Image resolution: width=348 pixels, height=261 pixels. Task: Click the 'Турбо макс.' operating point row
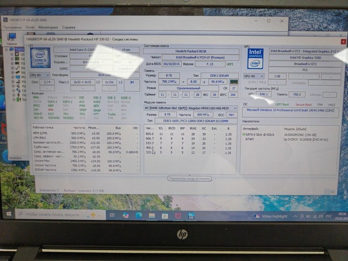(x=86, y=147)
